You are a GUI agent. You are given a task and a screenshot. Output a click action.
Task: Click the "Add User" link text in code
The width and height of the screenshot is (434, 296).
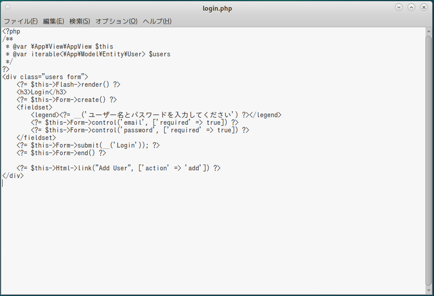(113, 168)
